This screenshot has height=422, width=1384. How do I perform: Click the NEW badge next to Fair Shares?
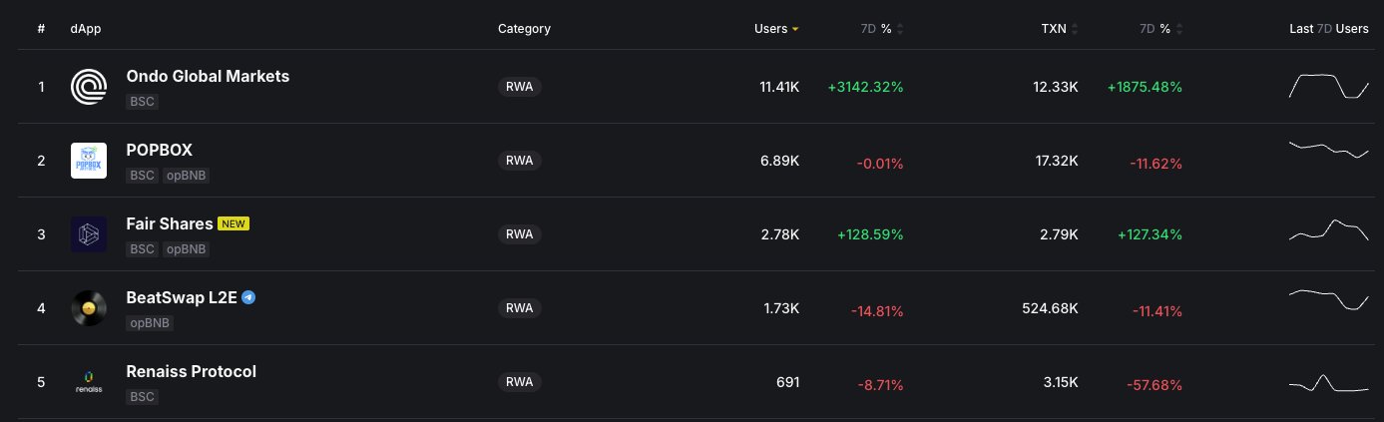(x=233, y=223)
